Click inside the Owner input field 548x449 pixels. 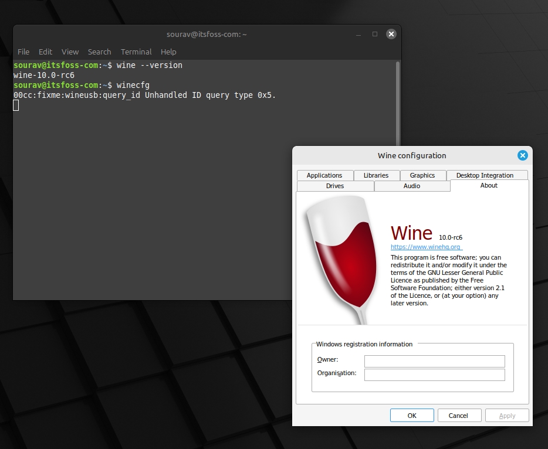[434, 361]
